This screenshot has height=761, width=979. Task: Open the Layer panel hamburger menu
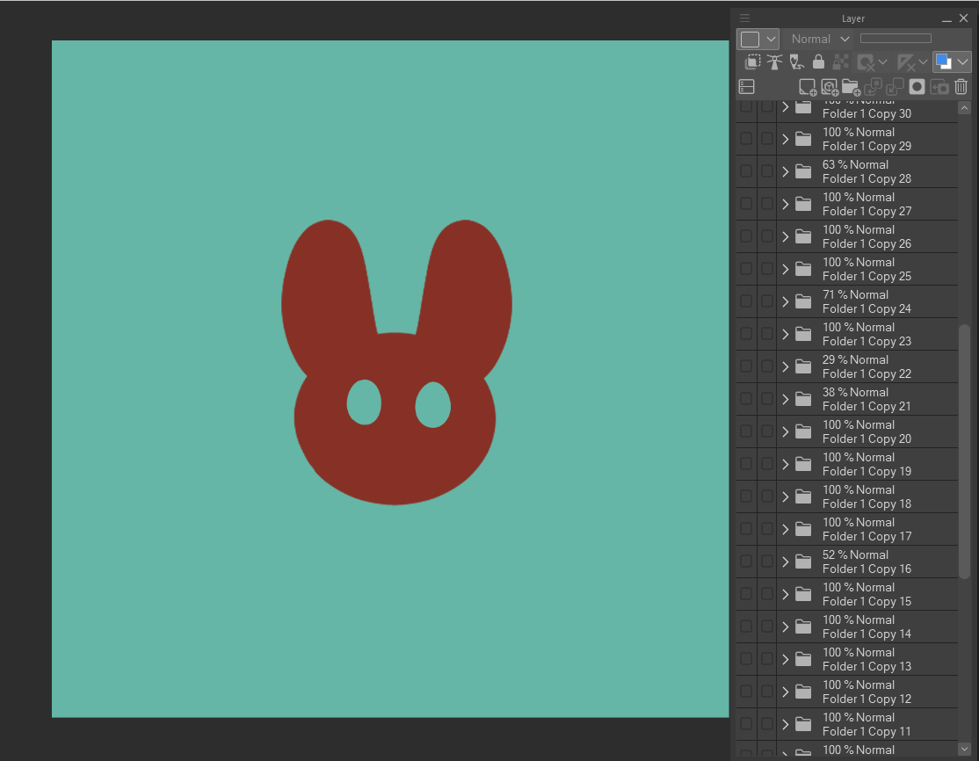(745, 18)
